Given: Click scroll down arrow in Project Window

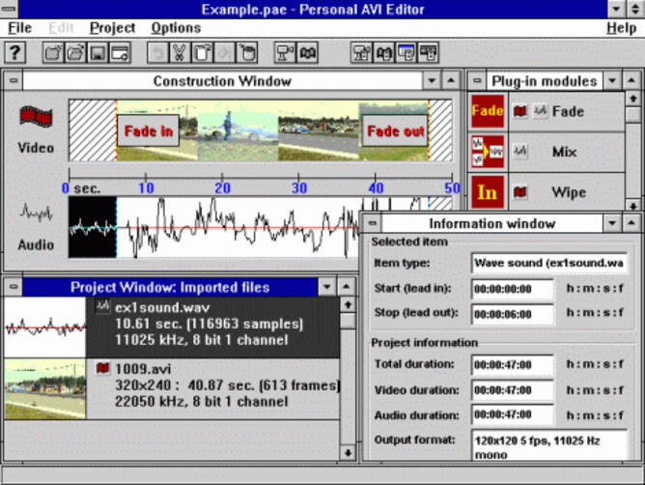Looking at the screenshot, I should 348,453.
